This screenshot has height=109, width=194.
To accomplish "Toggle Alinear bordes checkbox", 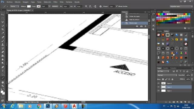I will tap(117, 6).
